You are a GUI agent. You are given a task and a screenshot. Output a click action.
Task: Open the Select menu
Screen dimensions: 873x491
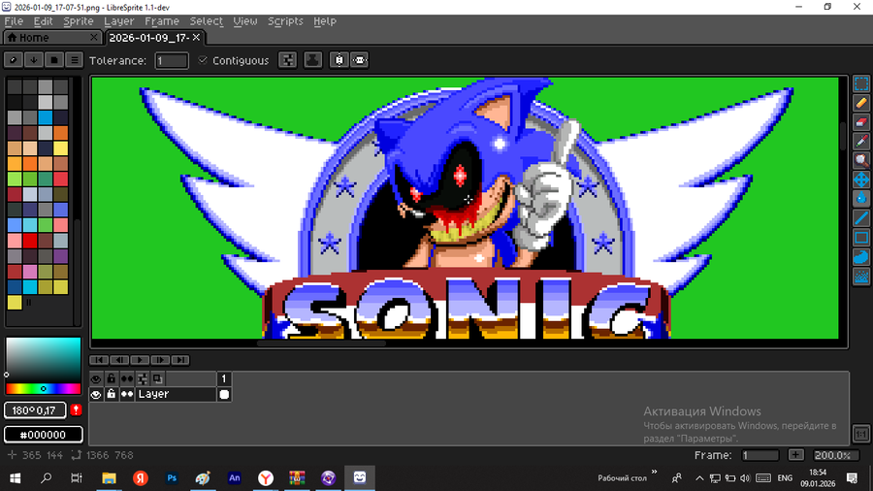pos(206,21)
